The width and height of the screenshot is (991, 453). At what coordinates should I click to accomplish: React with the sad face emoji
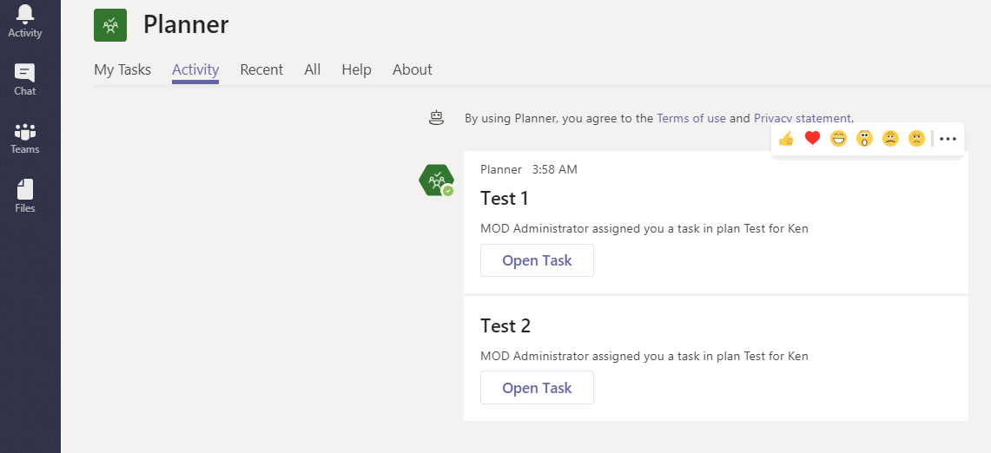(890, 139)
